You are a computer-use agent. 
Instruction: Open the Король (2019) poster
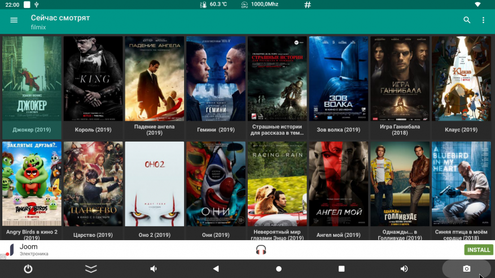(93, 78)
